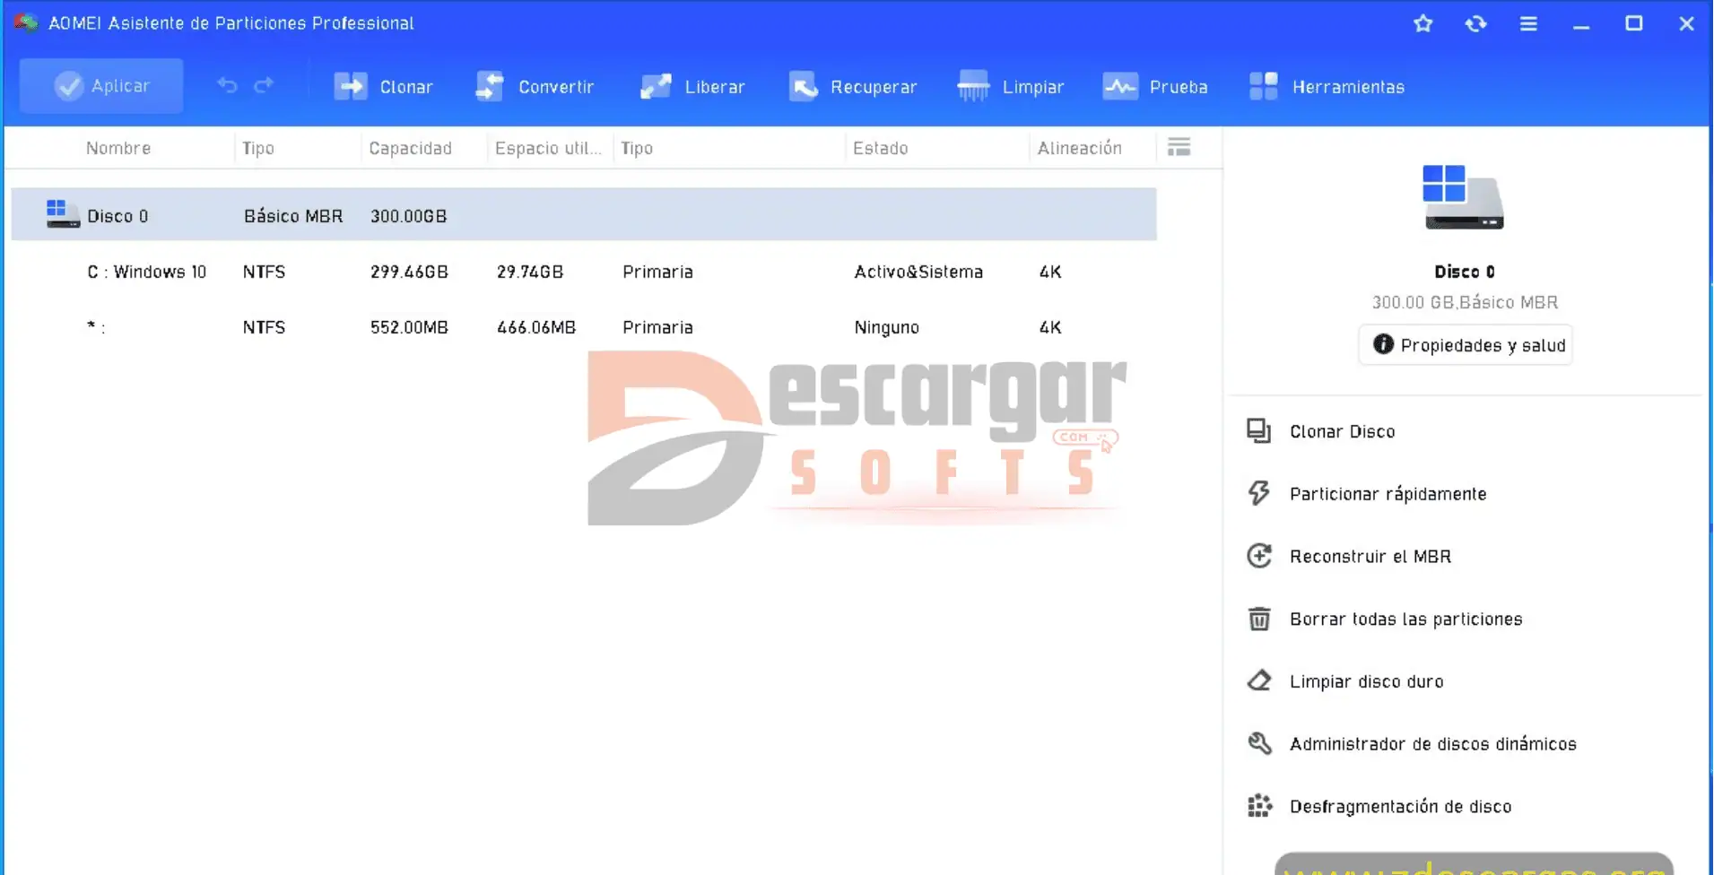Click the 552.00MB capacity cell
The height and width of the screenshot is (875, 1714).
pos(409,327)
